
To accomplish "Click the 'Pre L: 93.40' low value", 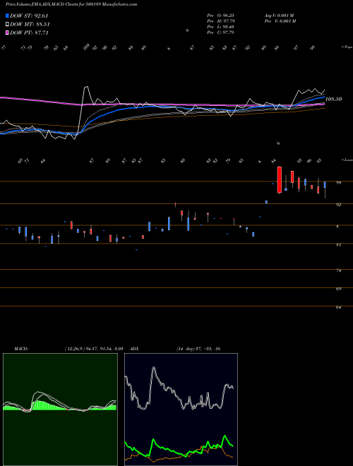I will pyautogui.click(x=220, y=27).
